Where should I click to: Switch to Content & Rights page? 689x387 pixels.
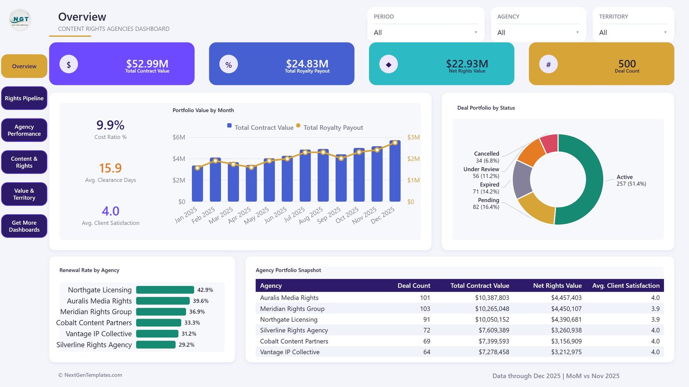click(24, 162)
